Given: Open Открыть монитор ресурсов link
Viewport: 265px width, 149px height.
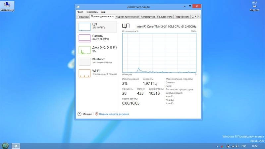Looking at the screenshot, I should coord(114,114).
